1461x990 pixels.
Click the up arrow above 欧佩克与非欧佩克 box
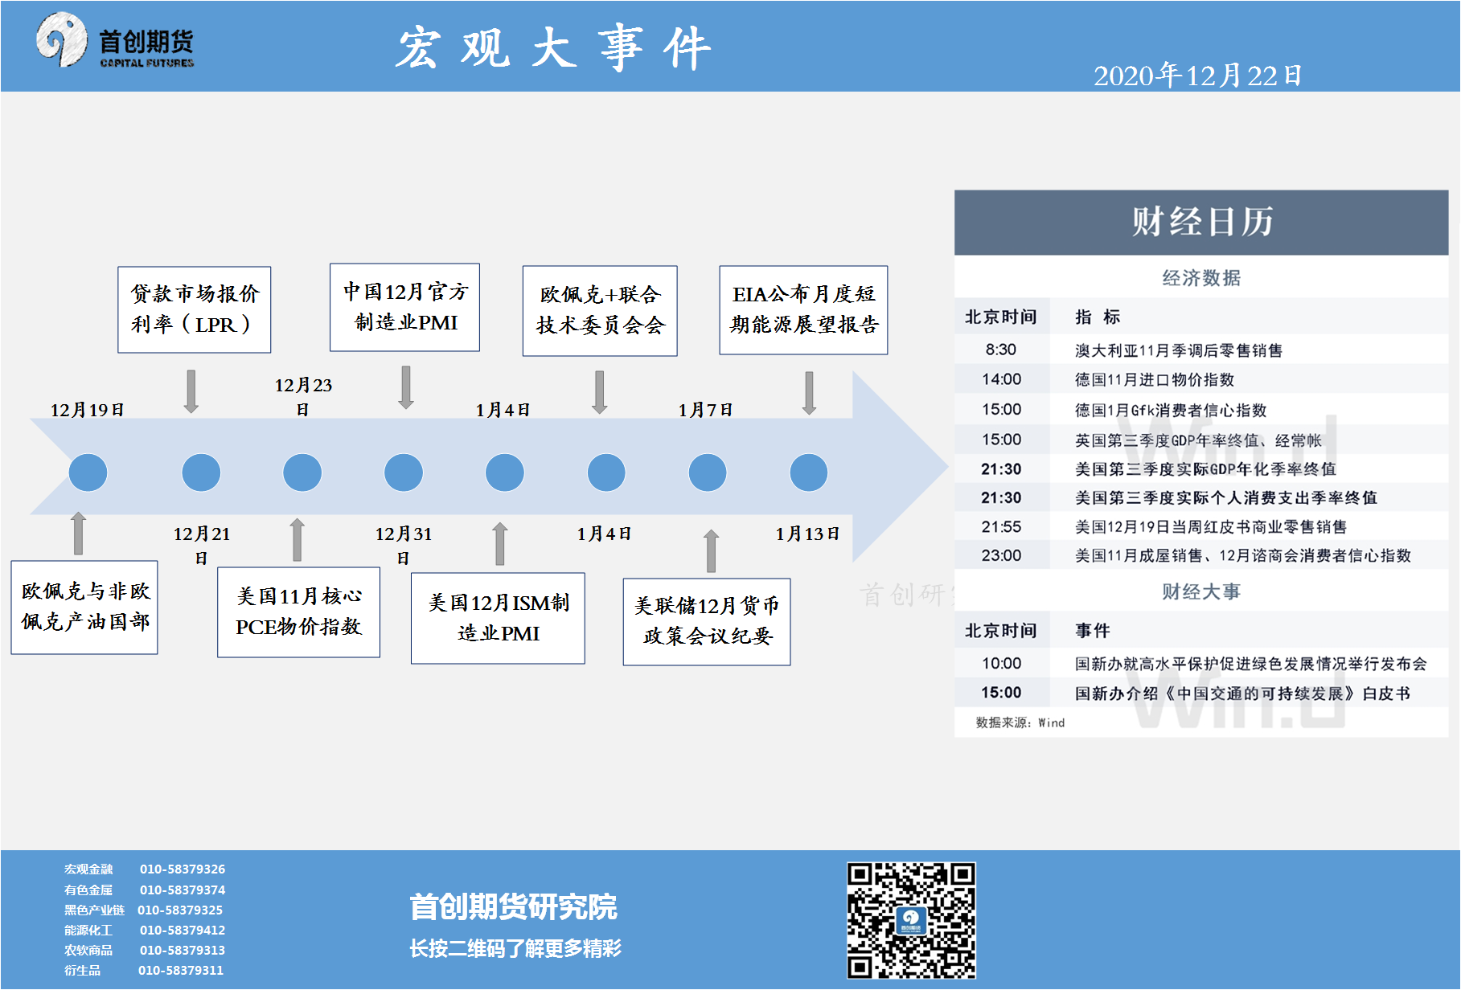click(x=79, y=534)
